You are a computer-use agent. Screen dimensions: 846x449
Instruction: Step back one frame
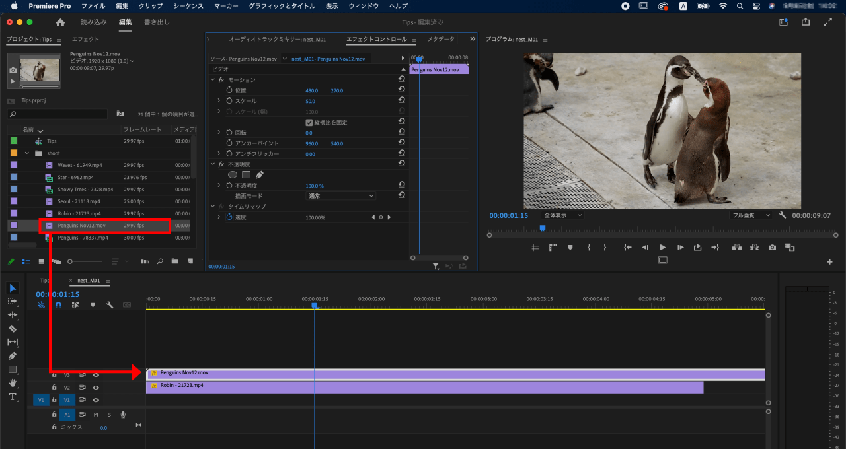point(645,248)
